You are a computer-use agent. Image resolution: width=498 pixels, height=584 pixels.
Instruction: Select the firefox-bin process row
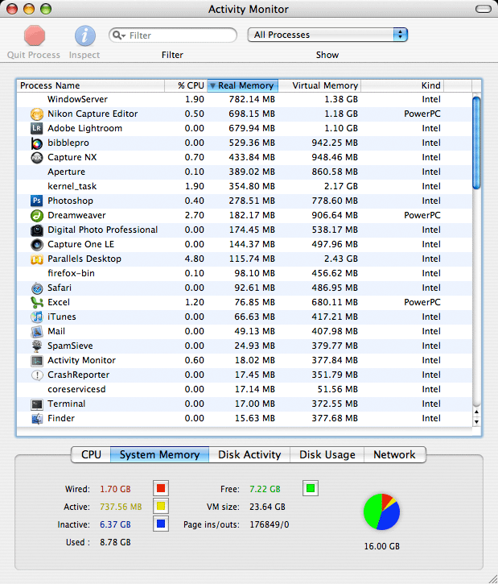[245, 273]
